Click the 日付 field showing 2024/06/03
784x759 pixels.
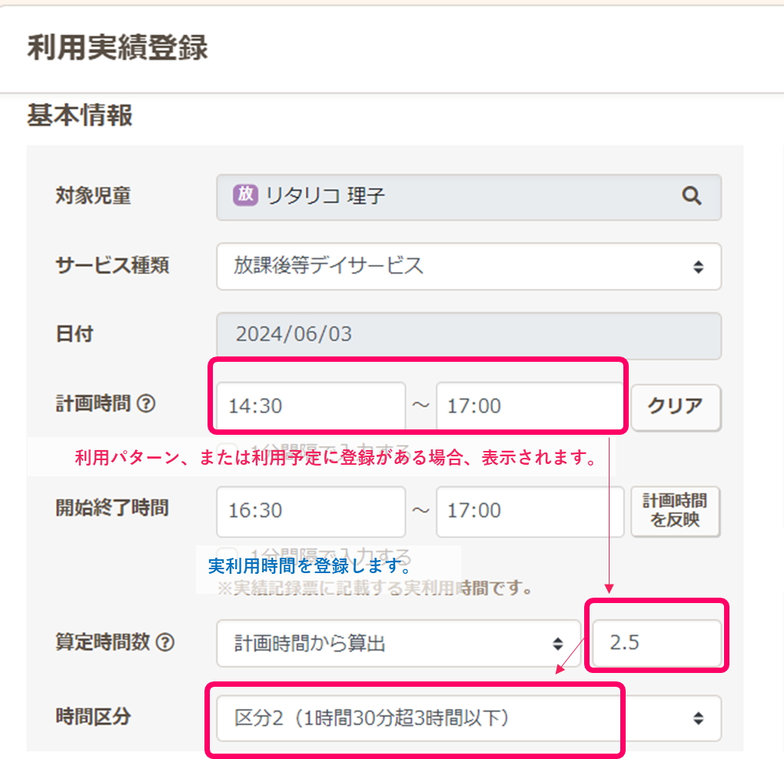pyautogui.click(x=468, y=336)
